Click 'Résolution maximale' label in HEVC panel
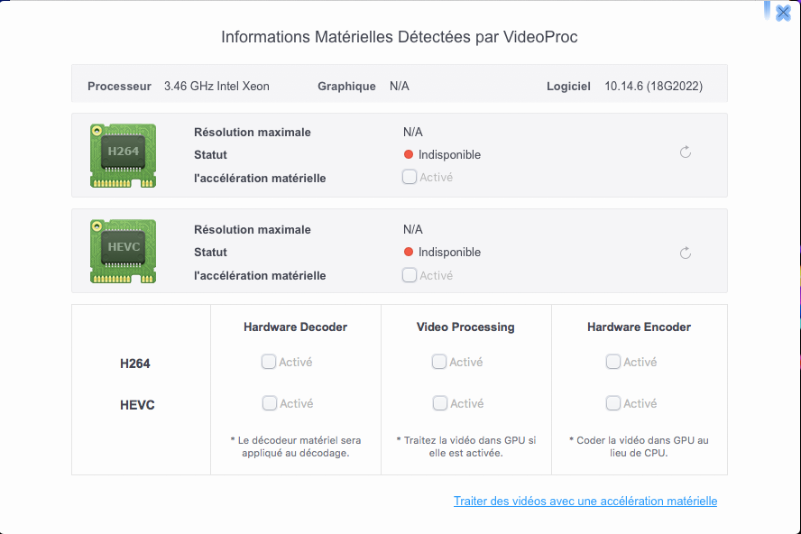The height and width of the screenshot is (534, 801). (253, 229)
